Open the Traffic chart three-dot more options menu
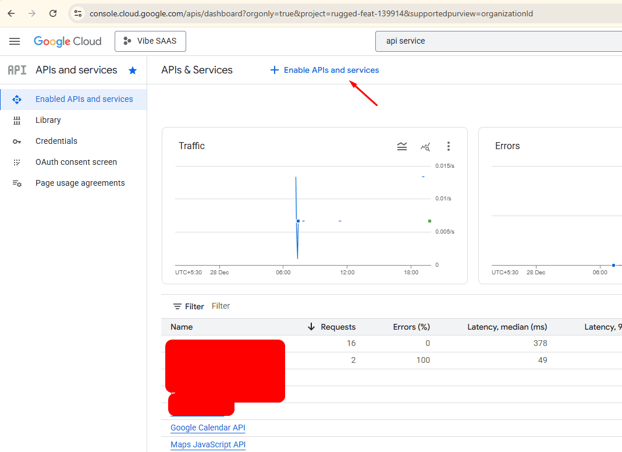The width and height of the screenshot is (622, 452). point(449,146)
